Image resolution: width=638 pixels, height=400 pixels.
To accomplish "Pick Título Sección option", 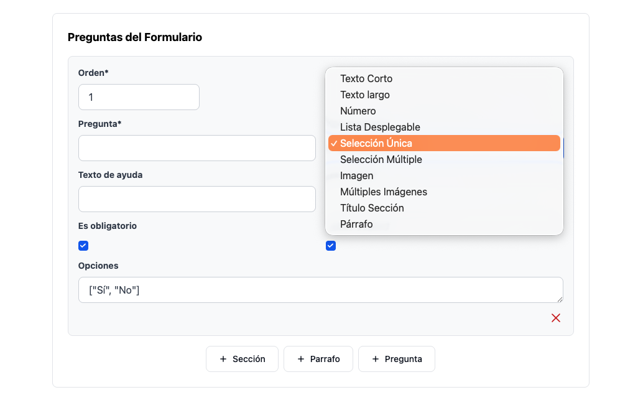I will click(372, 208).
